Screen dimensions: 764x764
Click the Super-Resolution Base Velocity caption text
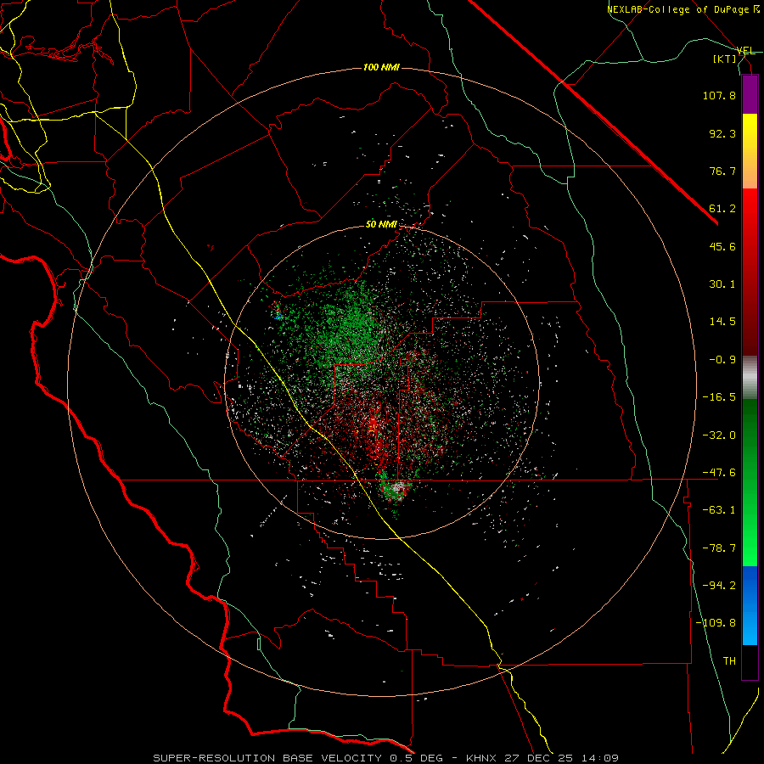[x=385, y=758]
